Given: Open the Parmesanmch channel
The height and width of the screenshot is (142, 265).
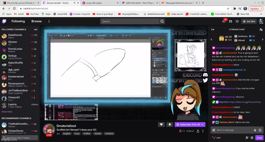Looking at the screenshot, I should click(x=20, y=85).
